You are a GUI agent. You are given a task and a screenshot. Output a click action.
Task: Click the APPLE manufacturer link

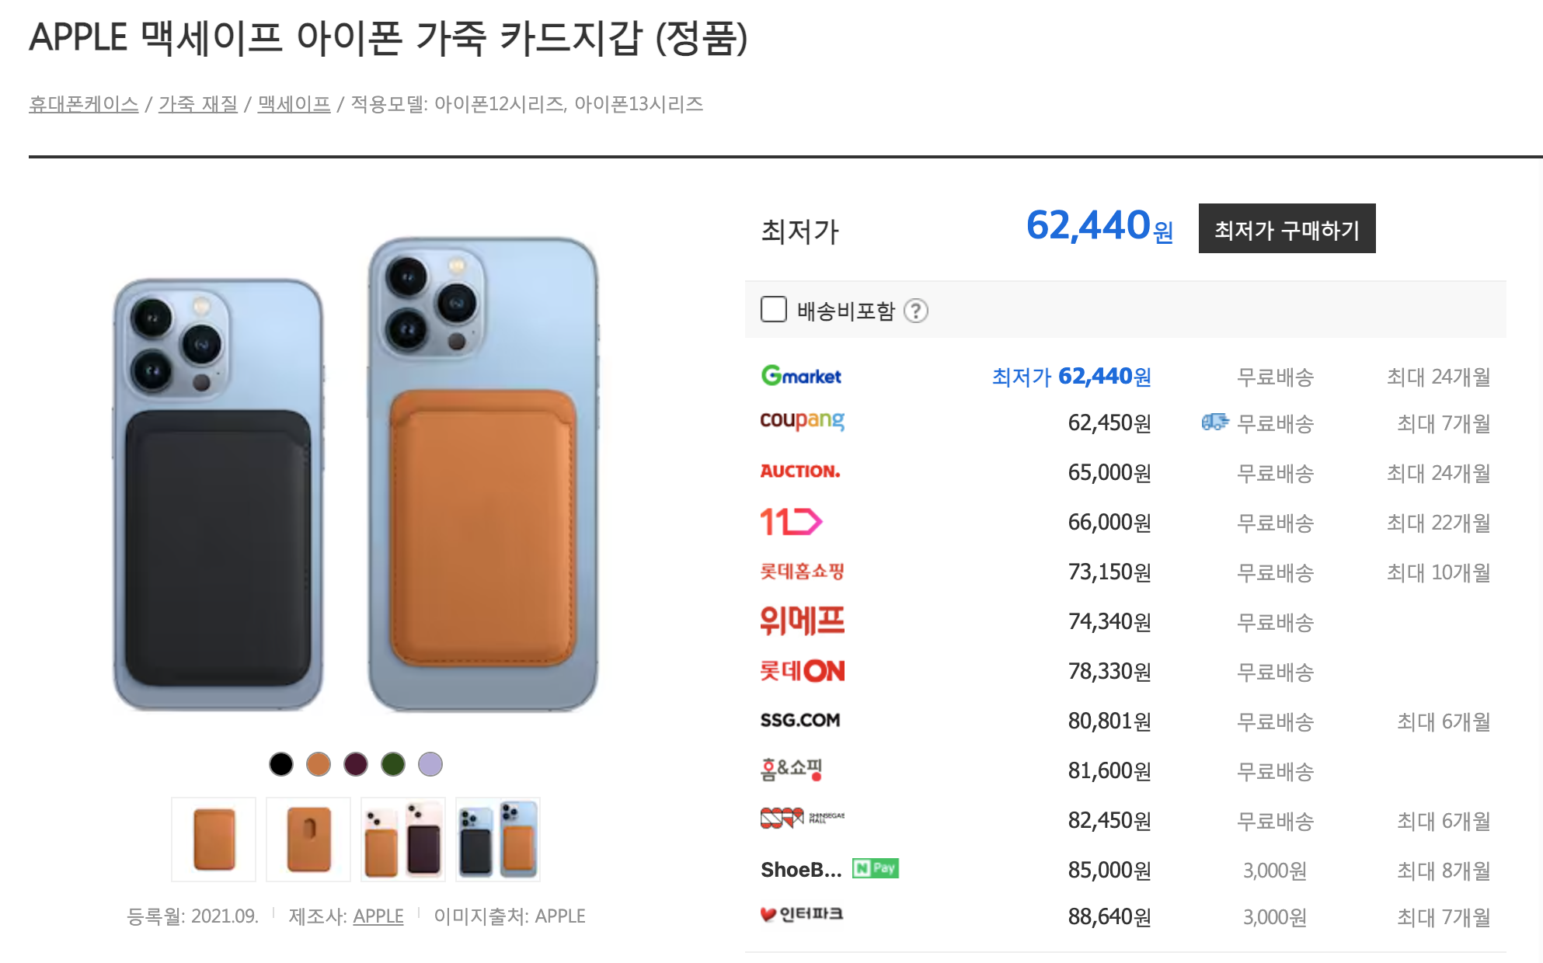[378, 916]
